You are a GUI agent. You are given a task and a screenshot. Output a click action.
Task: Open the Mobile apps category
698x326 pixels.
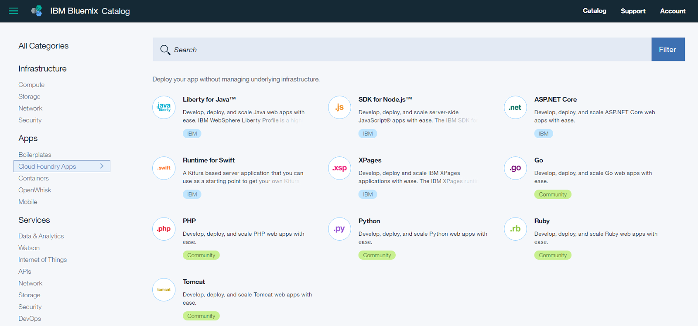click(x=27, y=202)
